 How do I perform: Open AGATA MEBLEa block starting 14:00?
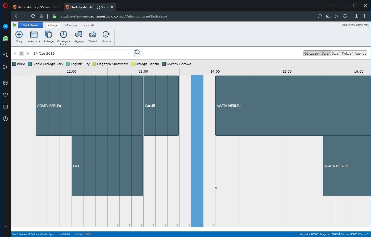[x=293, y=106]
